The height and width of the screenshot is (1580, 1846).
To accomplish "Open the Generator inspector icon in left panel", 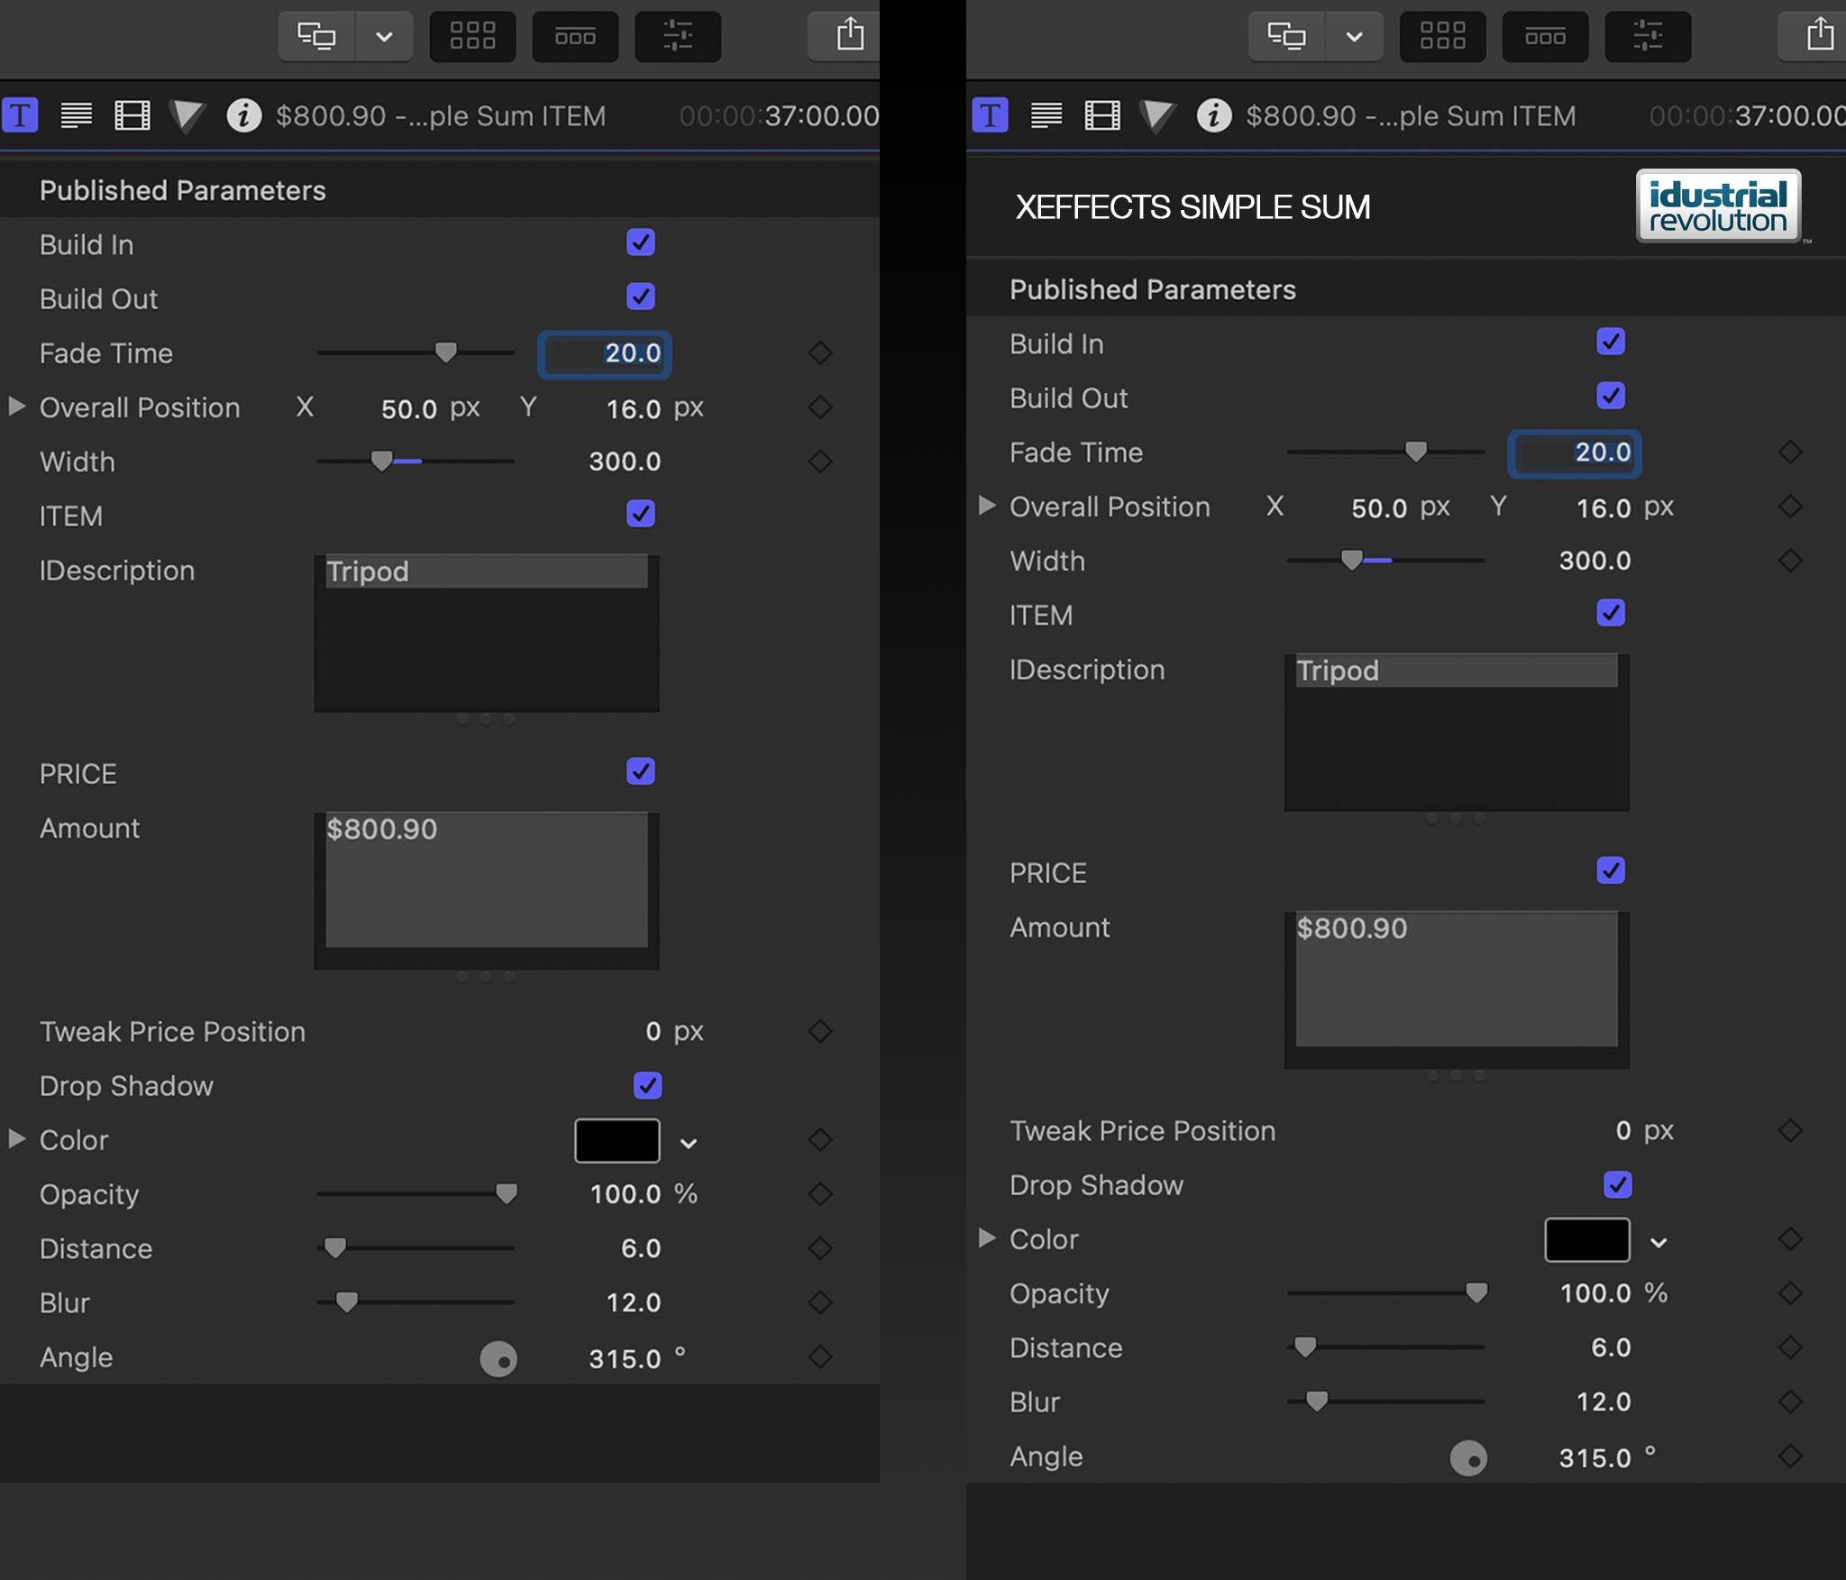I will point(187,115).
